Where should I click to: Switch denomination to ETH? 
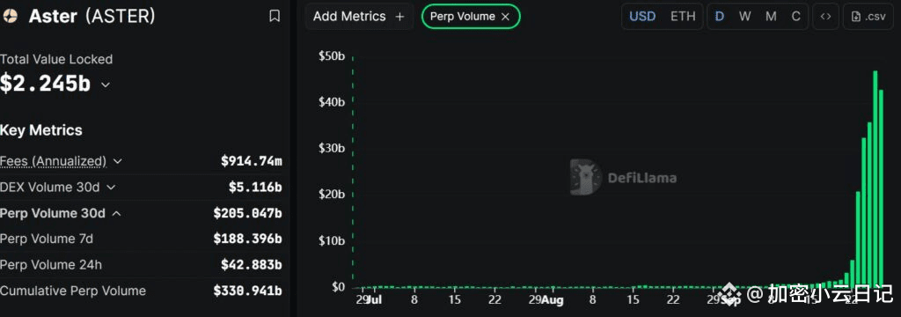[683, 16]
